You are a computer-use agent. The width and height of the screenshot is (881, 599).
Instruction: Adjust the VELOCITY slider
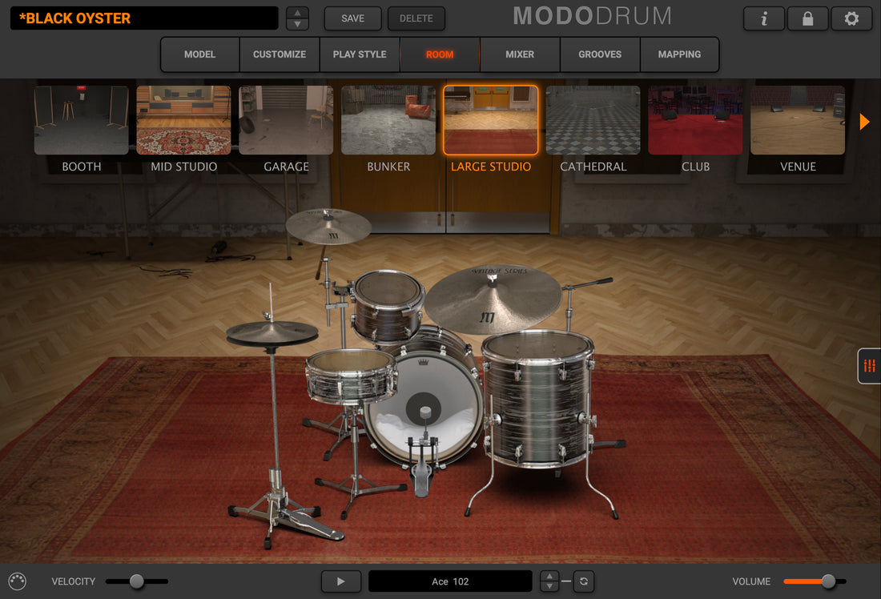tap(136, 581)
